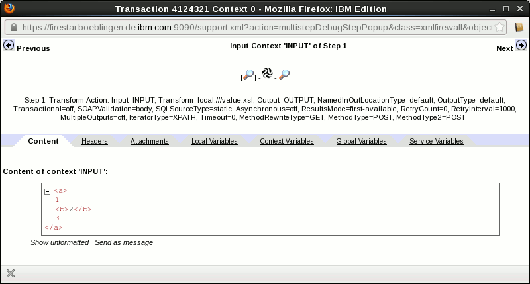This screenshot has width=530, height=284.
Task: Open the Attachments tab
Action: (149, 141)
